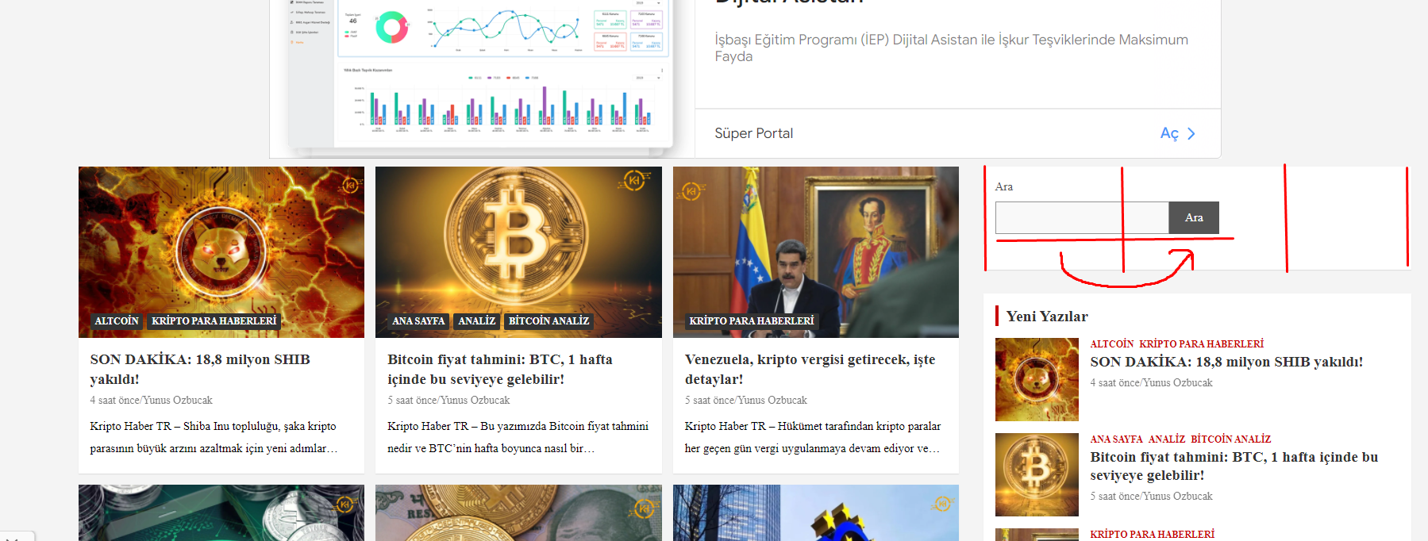Open the golden Bitcoin article image
The width and height of the screenshot is (1428, 541).
518,252
